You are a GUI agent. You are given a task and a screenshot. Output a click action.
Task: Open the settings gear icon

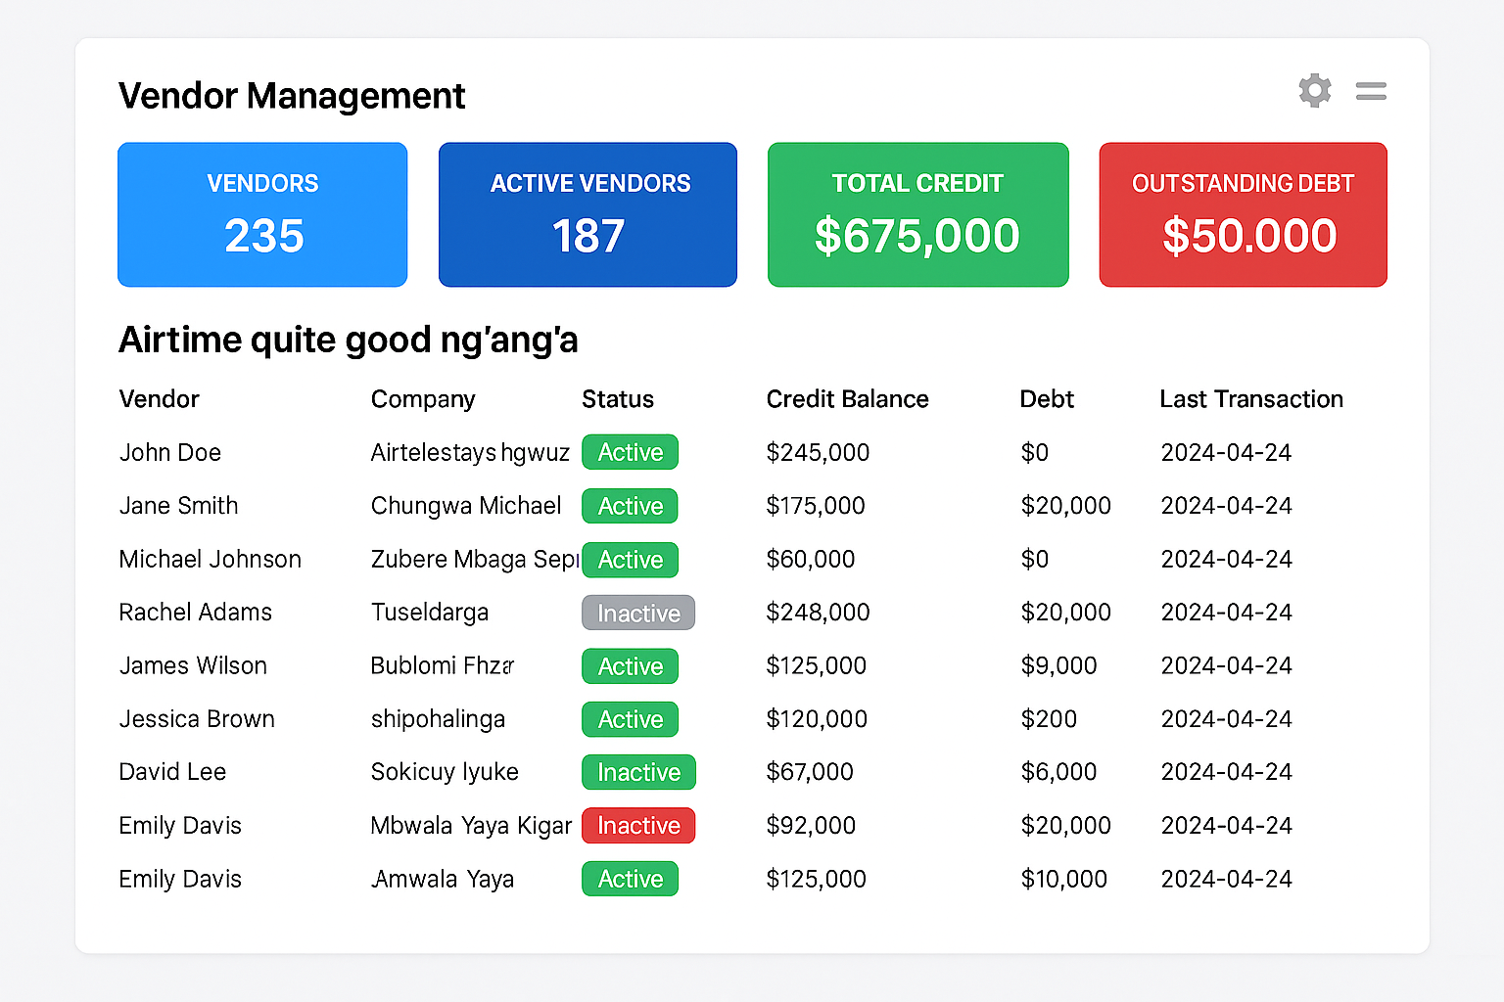pos(1315,90)
